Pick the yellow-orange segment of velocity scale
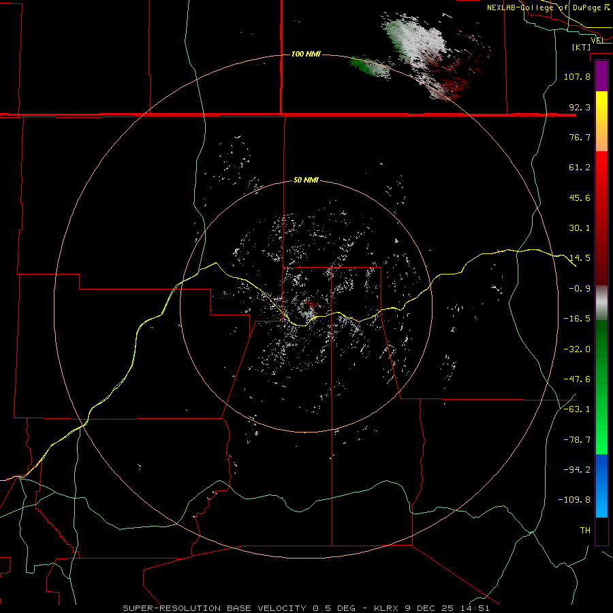Screen dimensions: 613x613 coord(601,121)
